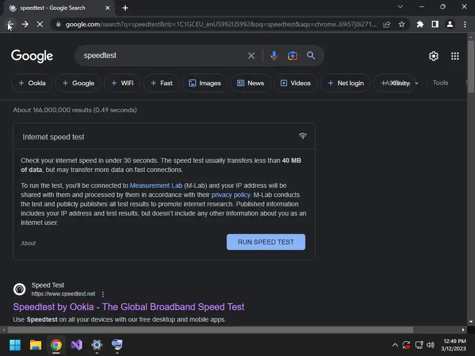475x356 pixels.
Task: Click the horizontal scrollbar thumb
Action: click(x=211, y=330)
